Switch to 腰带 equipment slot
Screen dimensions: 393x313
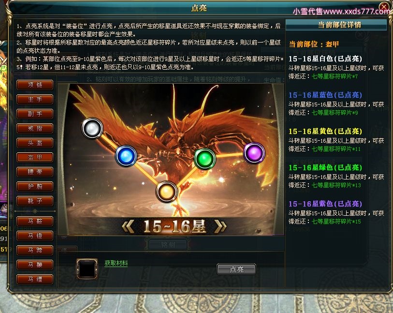pyautogui.click(x=35, y=172)
